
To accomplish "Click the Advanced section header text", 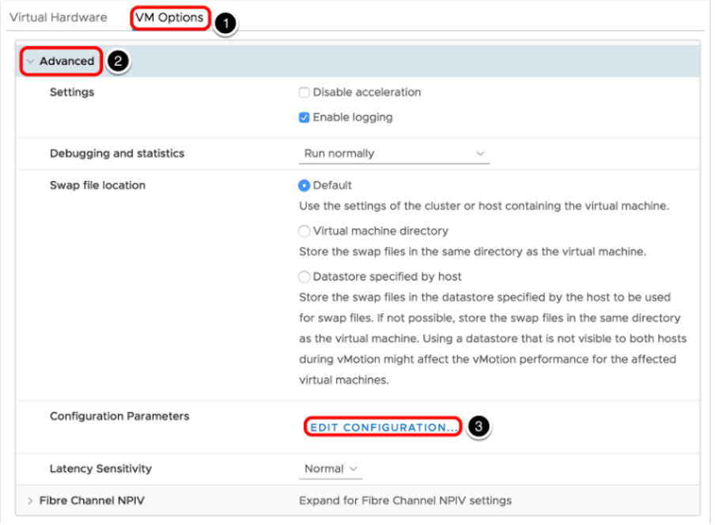I will pyautogui.click(x=66, y=62).
